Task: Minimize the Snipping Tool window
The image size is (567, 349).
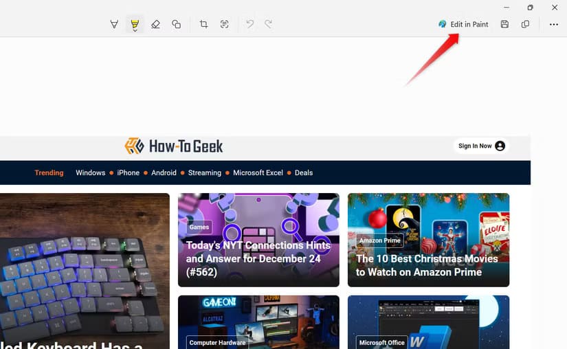Action: [507, 8]
